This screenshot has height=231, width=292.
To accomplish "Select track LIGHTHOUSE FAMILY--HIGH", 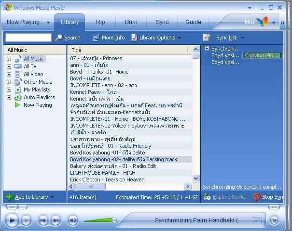I will pyautogui.click(x=130, y=173).
